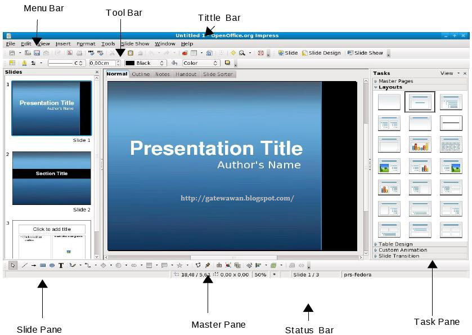Toggle the Edit Points mode
472x335 pixels.
tap(198, 265)
